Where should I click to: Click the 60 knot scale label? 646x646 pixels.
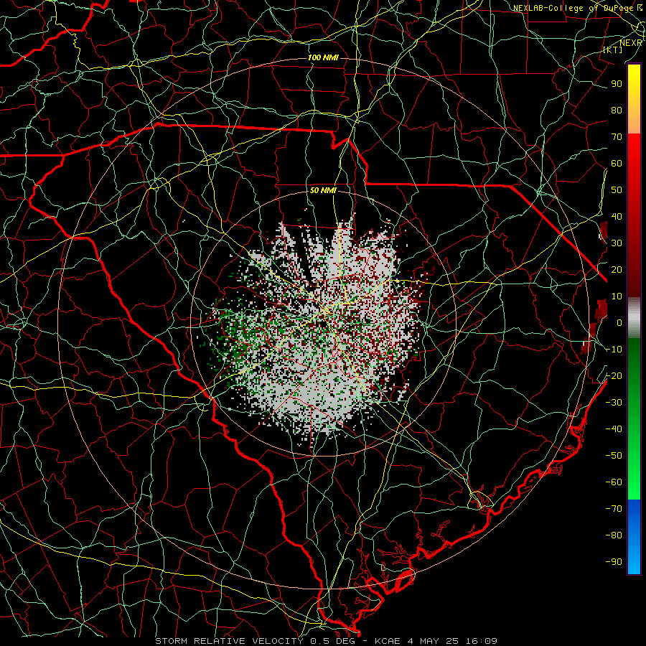[x=617, y=163]
